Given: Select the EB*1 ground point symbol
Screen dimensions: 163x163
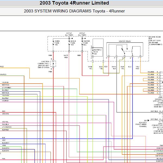Looking at the screenshot, I should (148, 120).
